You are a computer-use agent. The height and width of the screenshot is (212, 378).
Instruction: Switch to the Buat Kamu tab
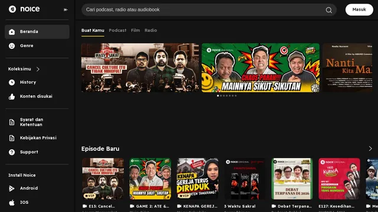click(x=93, y=31)
